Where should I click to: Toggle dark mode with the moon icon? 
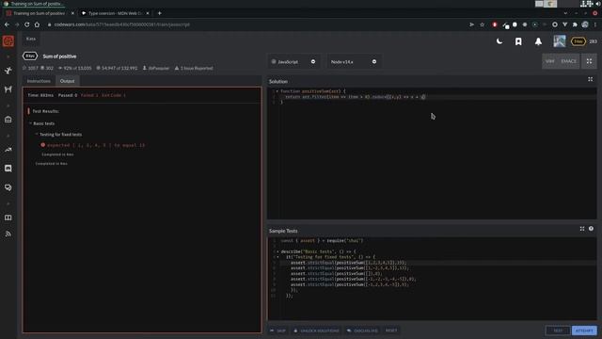point(499,41)
